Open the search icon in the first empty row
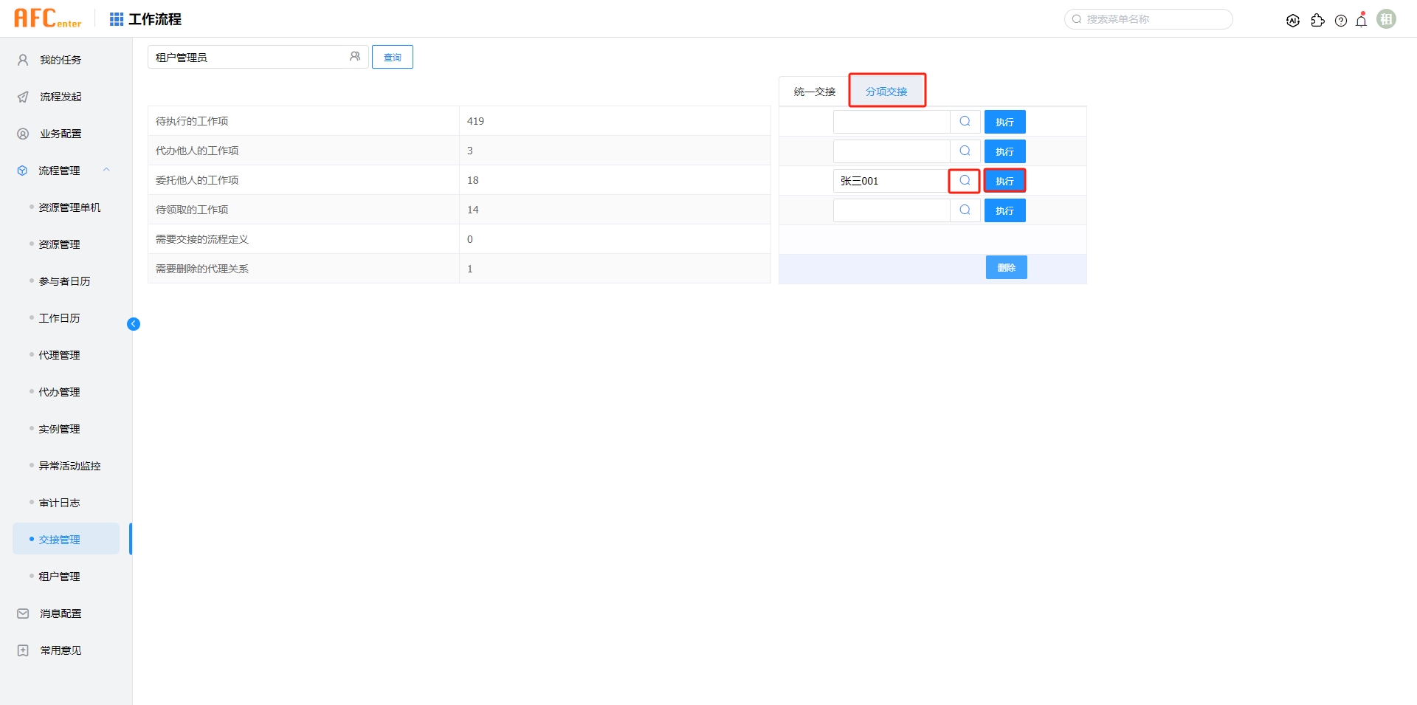The width and height of the screenshot is (1417, 705). (x=965, y=121)
